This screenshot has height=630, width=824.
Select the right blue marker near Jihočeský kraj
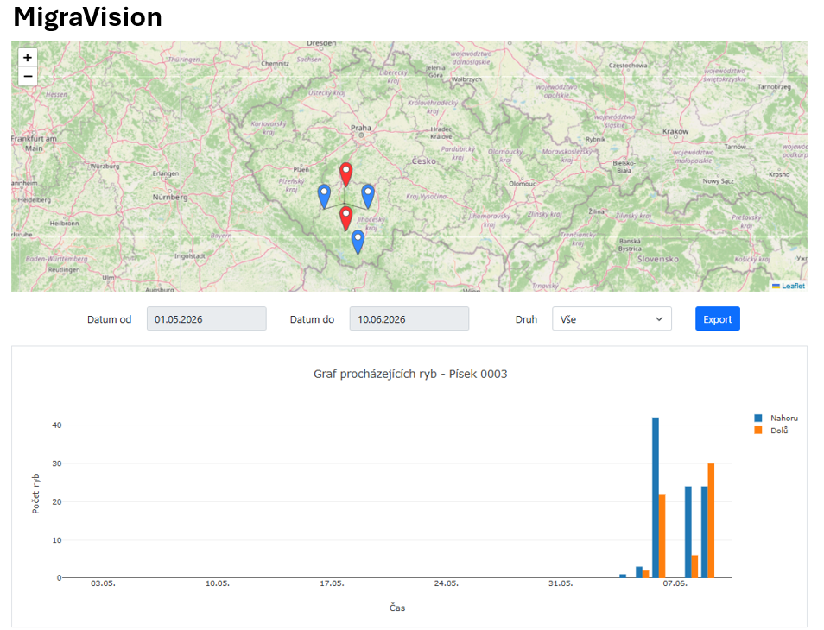coord(368,197)
